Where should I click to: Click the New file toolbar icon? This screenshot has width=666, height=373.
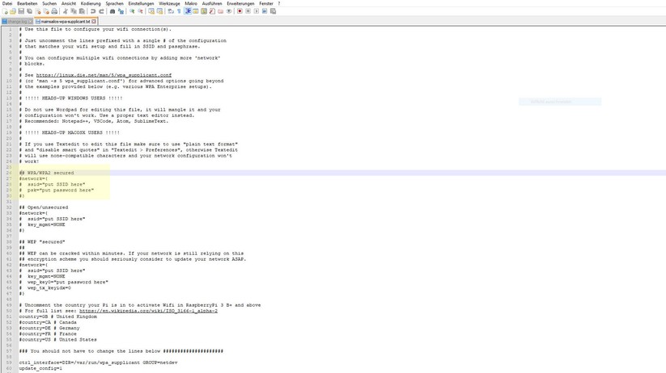(5, 11)
